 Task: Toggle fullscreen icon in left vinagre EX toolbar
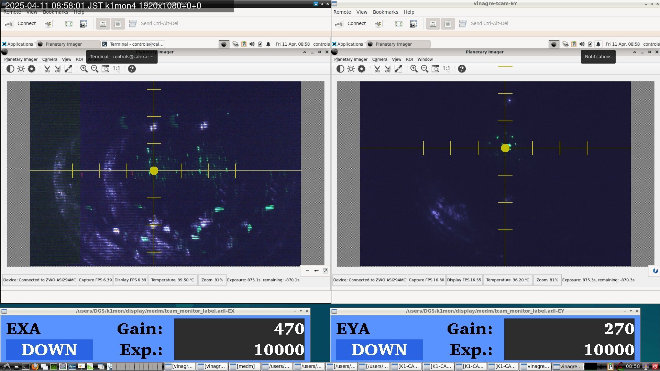pyautogui.click(x=69, y=23)
